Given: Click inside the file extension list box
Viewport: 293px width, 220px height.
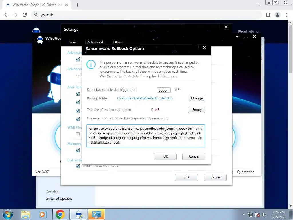Looking at the screenshot, I should pyautogui.click(x=146, y=135).
